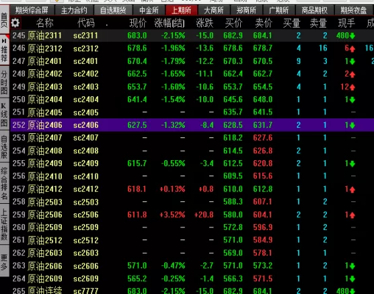Switch to the 主力合约 tab
Viewport: 374px width, 294px height.
point(74,10)
